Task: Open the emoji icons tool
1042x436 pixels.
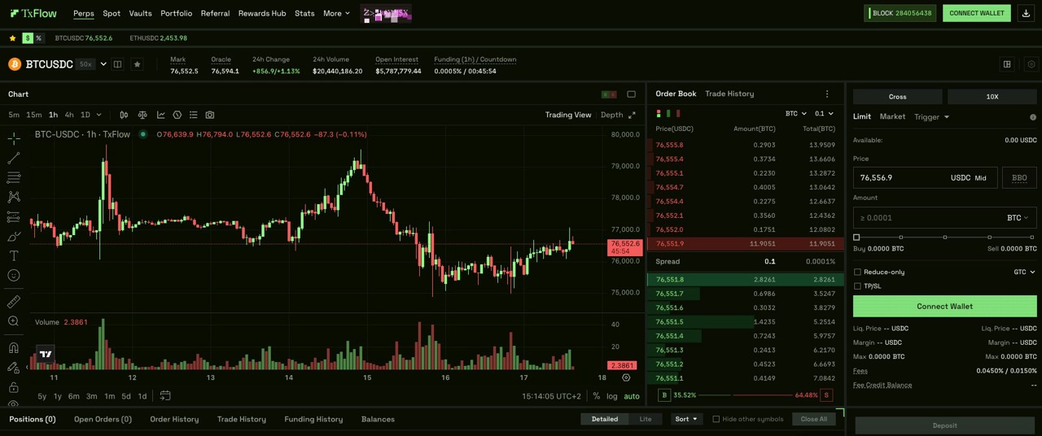Action: 14,276
